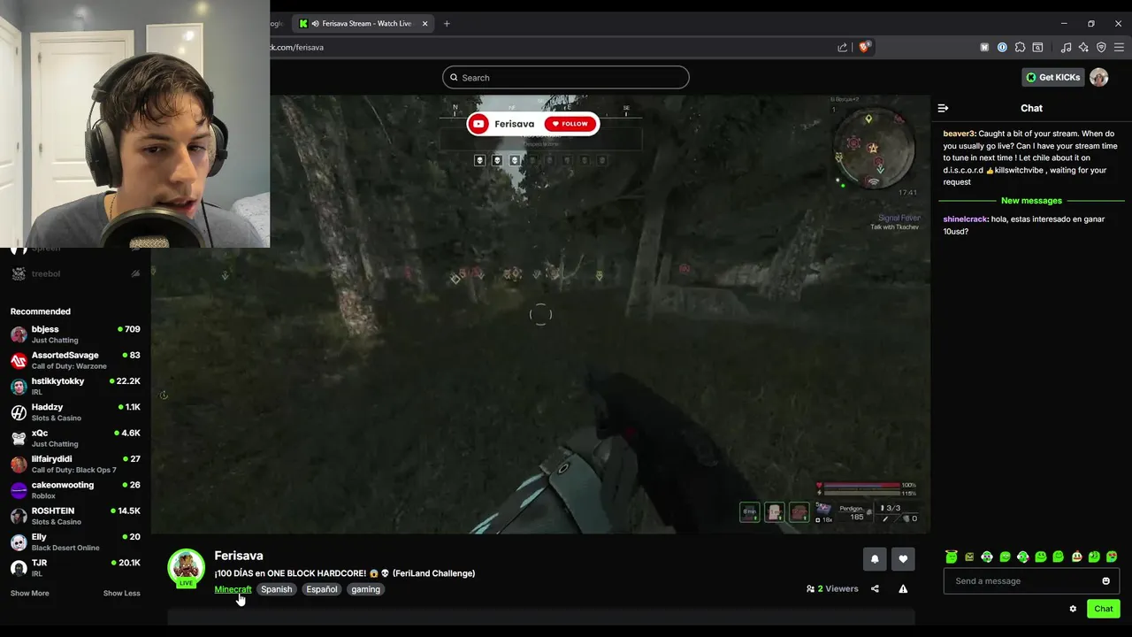The width and height of the screenshot is (1132, 637).
Task: Open the Brave VPN shield icon
Action: 1101,47
